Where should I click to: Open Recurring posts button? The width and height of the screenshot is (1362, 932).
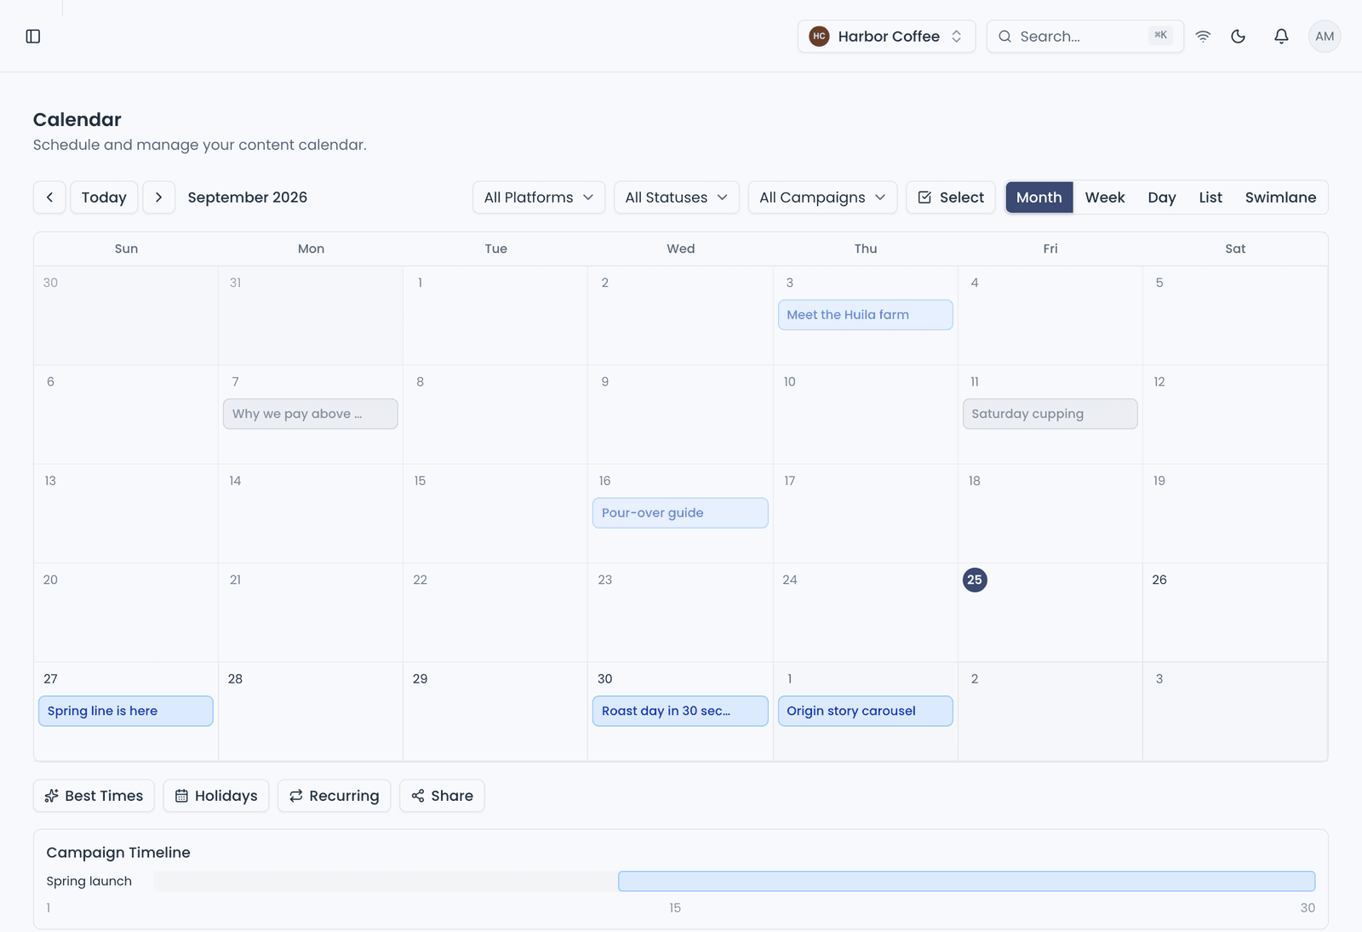point(335,796)
